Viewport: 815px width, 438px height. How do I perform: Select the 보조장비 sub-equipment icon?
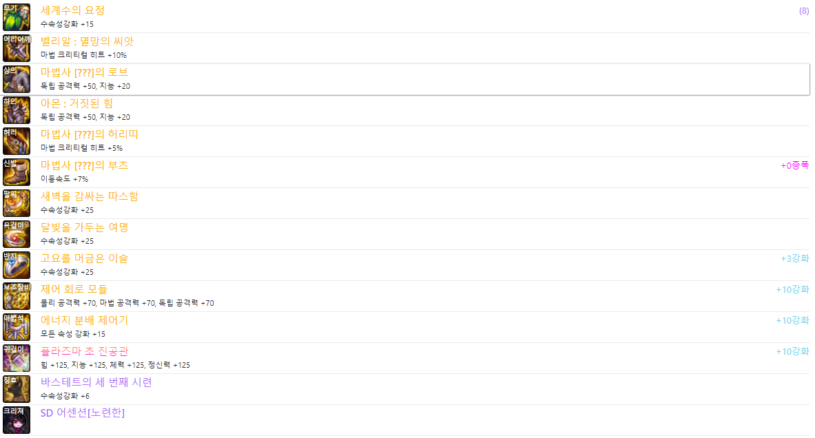[x=16, y=296]
